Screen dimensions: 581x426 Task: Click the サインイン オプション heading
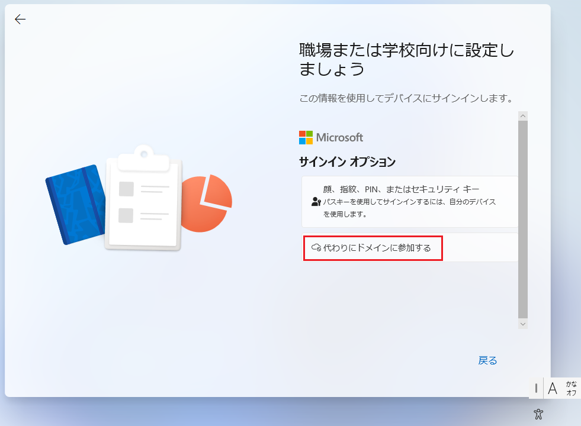coord(347,162)
